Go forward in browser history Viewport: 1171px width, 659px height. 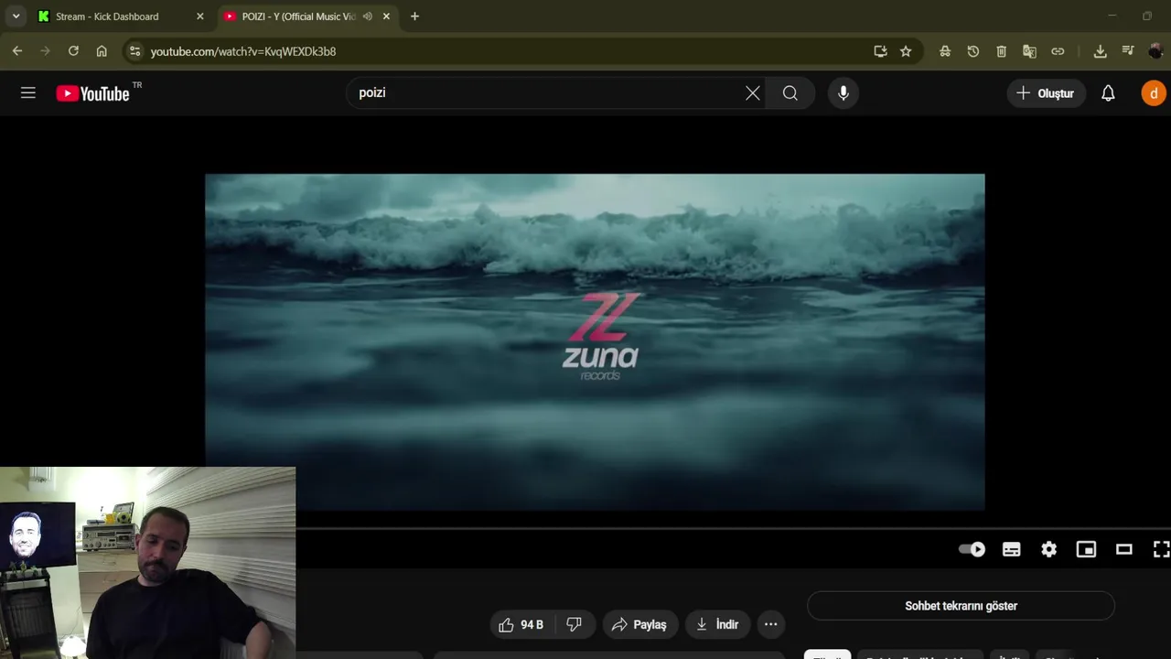click(x=45, y=51)
